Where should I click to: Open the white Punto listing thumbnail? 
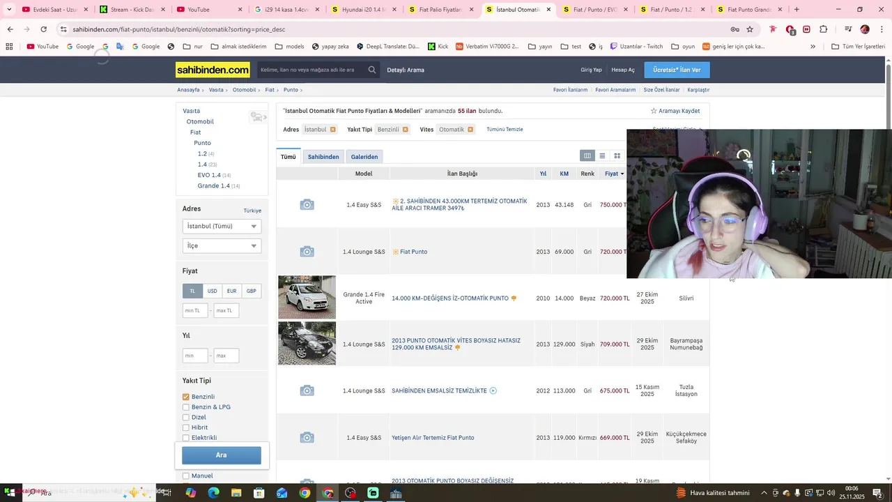tap(307, 297)
